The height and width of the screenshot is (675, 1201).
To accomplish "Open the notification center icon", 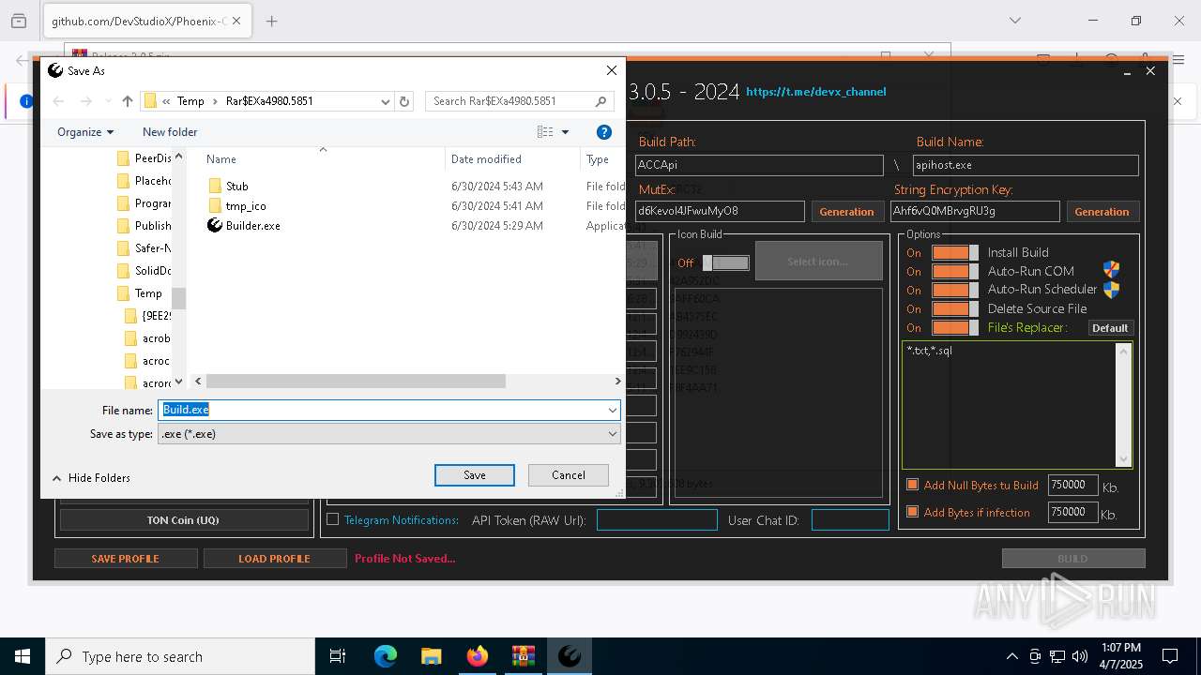I will (1170, 656).
